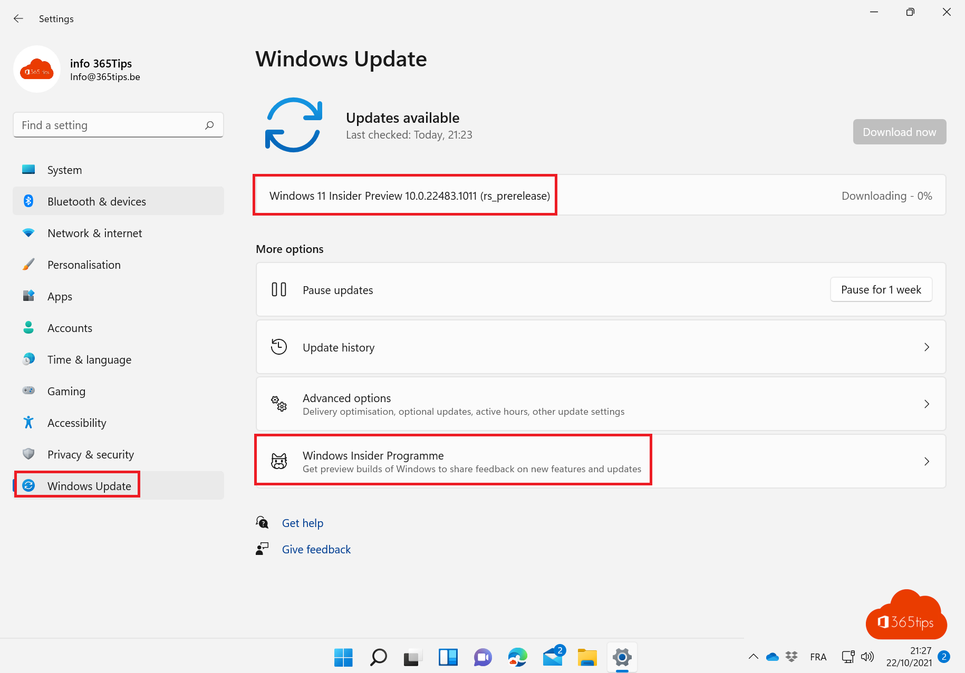Open notification badge showing 2

click(x=944, y=657)
